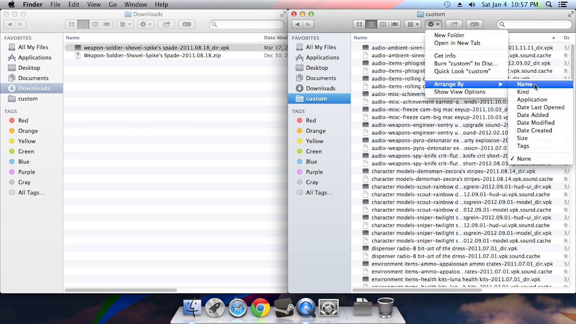Screen dimensions: 576x324
Task: Switch custom window to Cover Flow view
Action: 395,24
